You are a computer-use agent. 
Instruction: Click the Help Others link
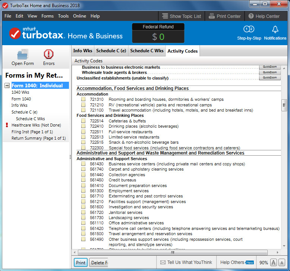(232, 262)
